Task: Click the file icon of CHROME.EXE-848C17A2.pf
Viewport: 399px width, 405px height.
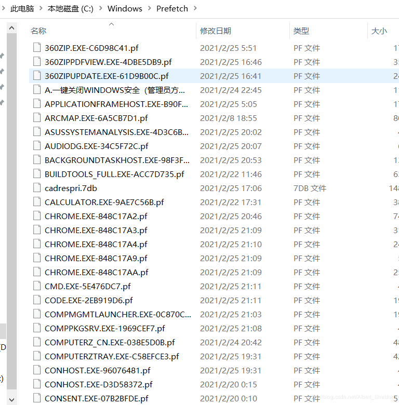Action: [x=37, y=215]
